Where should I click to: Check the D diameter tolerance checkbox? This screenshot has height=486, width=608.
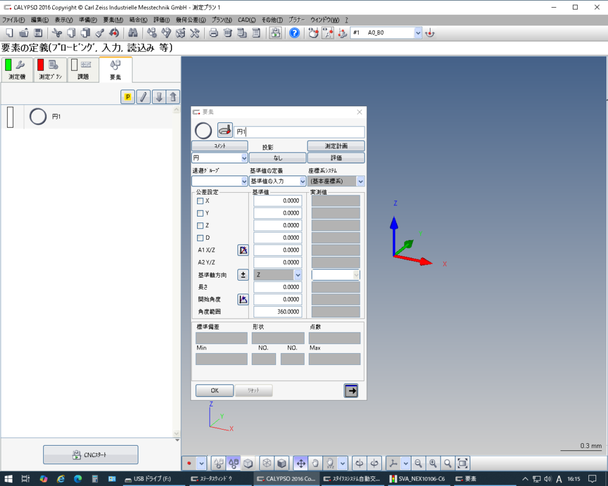[x=200, y=238]
